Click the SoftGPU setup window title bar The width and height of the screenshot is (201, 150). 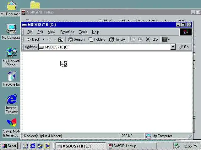point(105,12)
